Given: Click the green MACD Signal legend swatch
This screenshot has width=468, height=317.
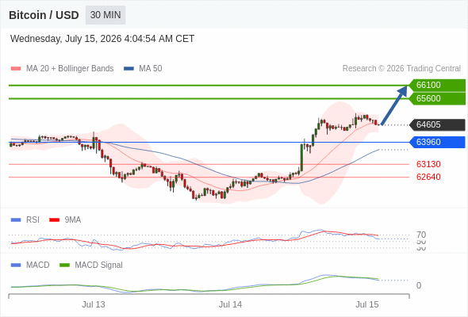Looking at the screenshot, I should (64, 265).
